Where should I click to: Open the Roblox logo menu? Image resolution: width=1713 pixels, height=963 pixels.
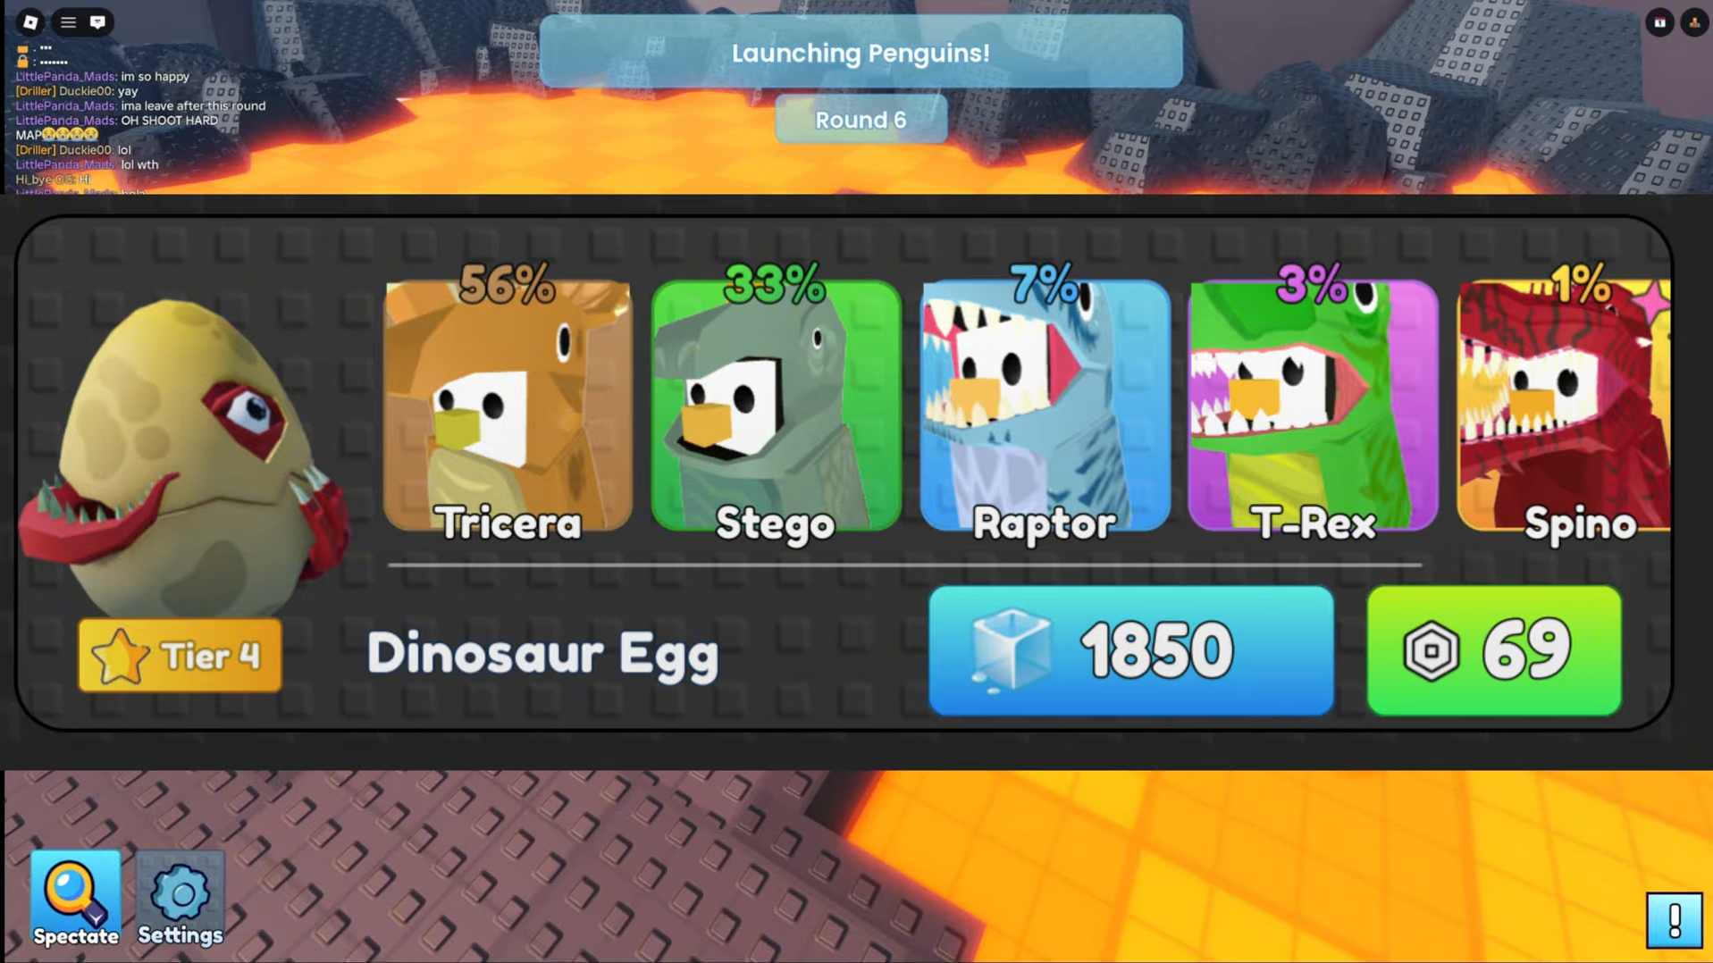[29, 22]
